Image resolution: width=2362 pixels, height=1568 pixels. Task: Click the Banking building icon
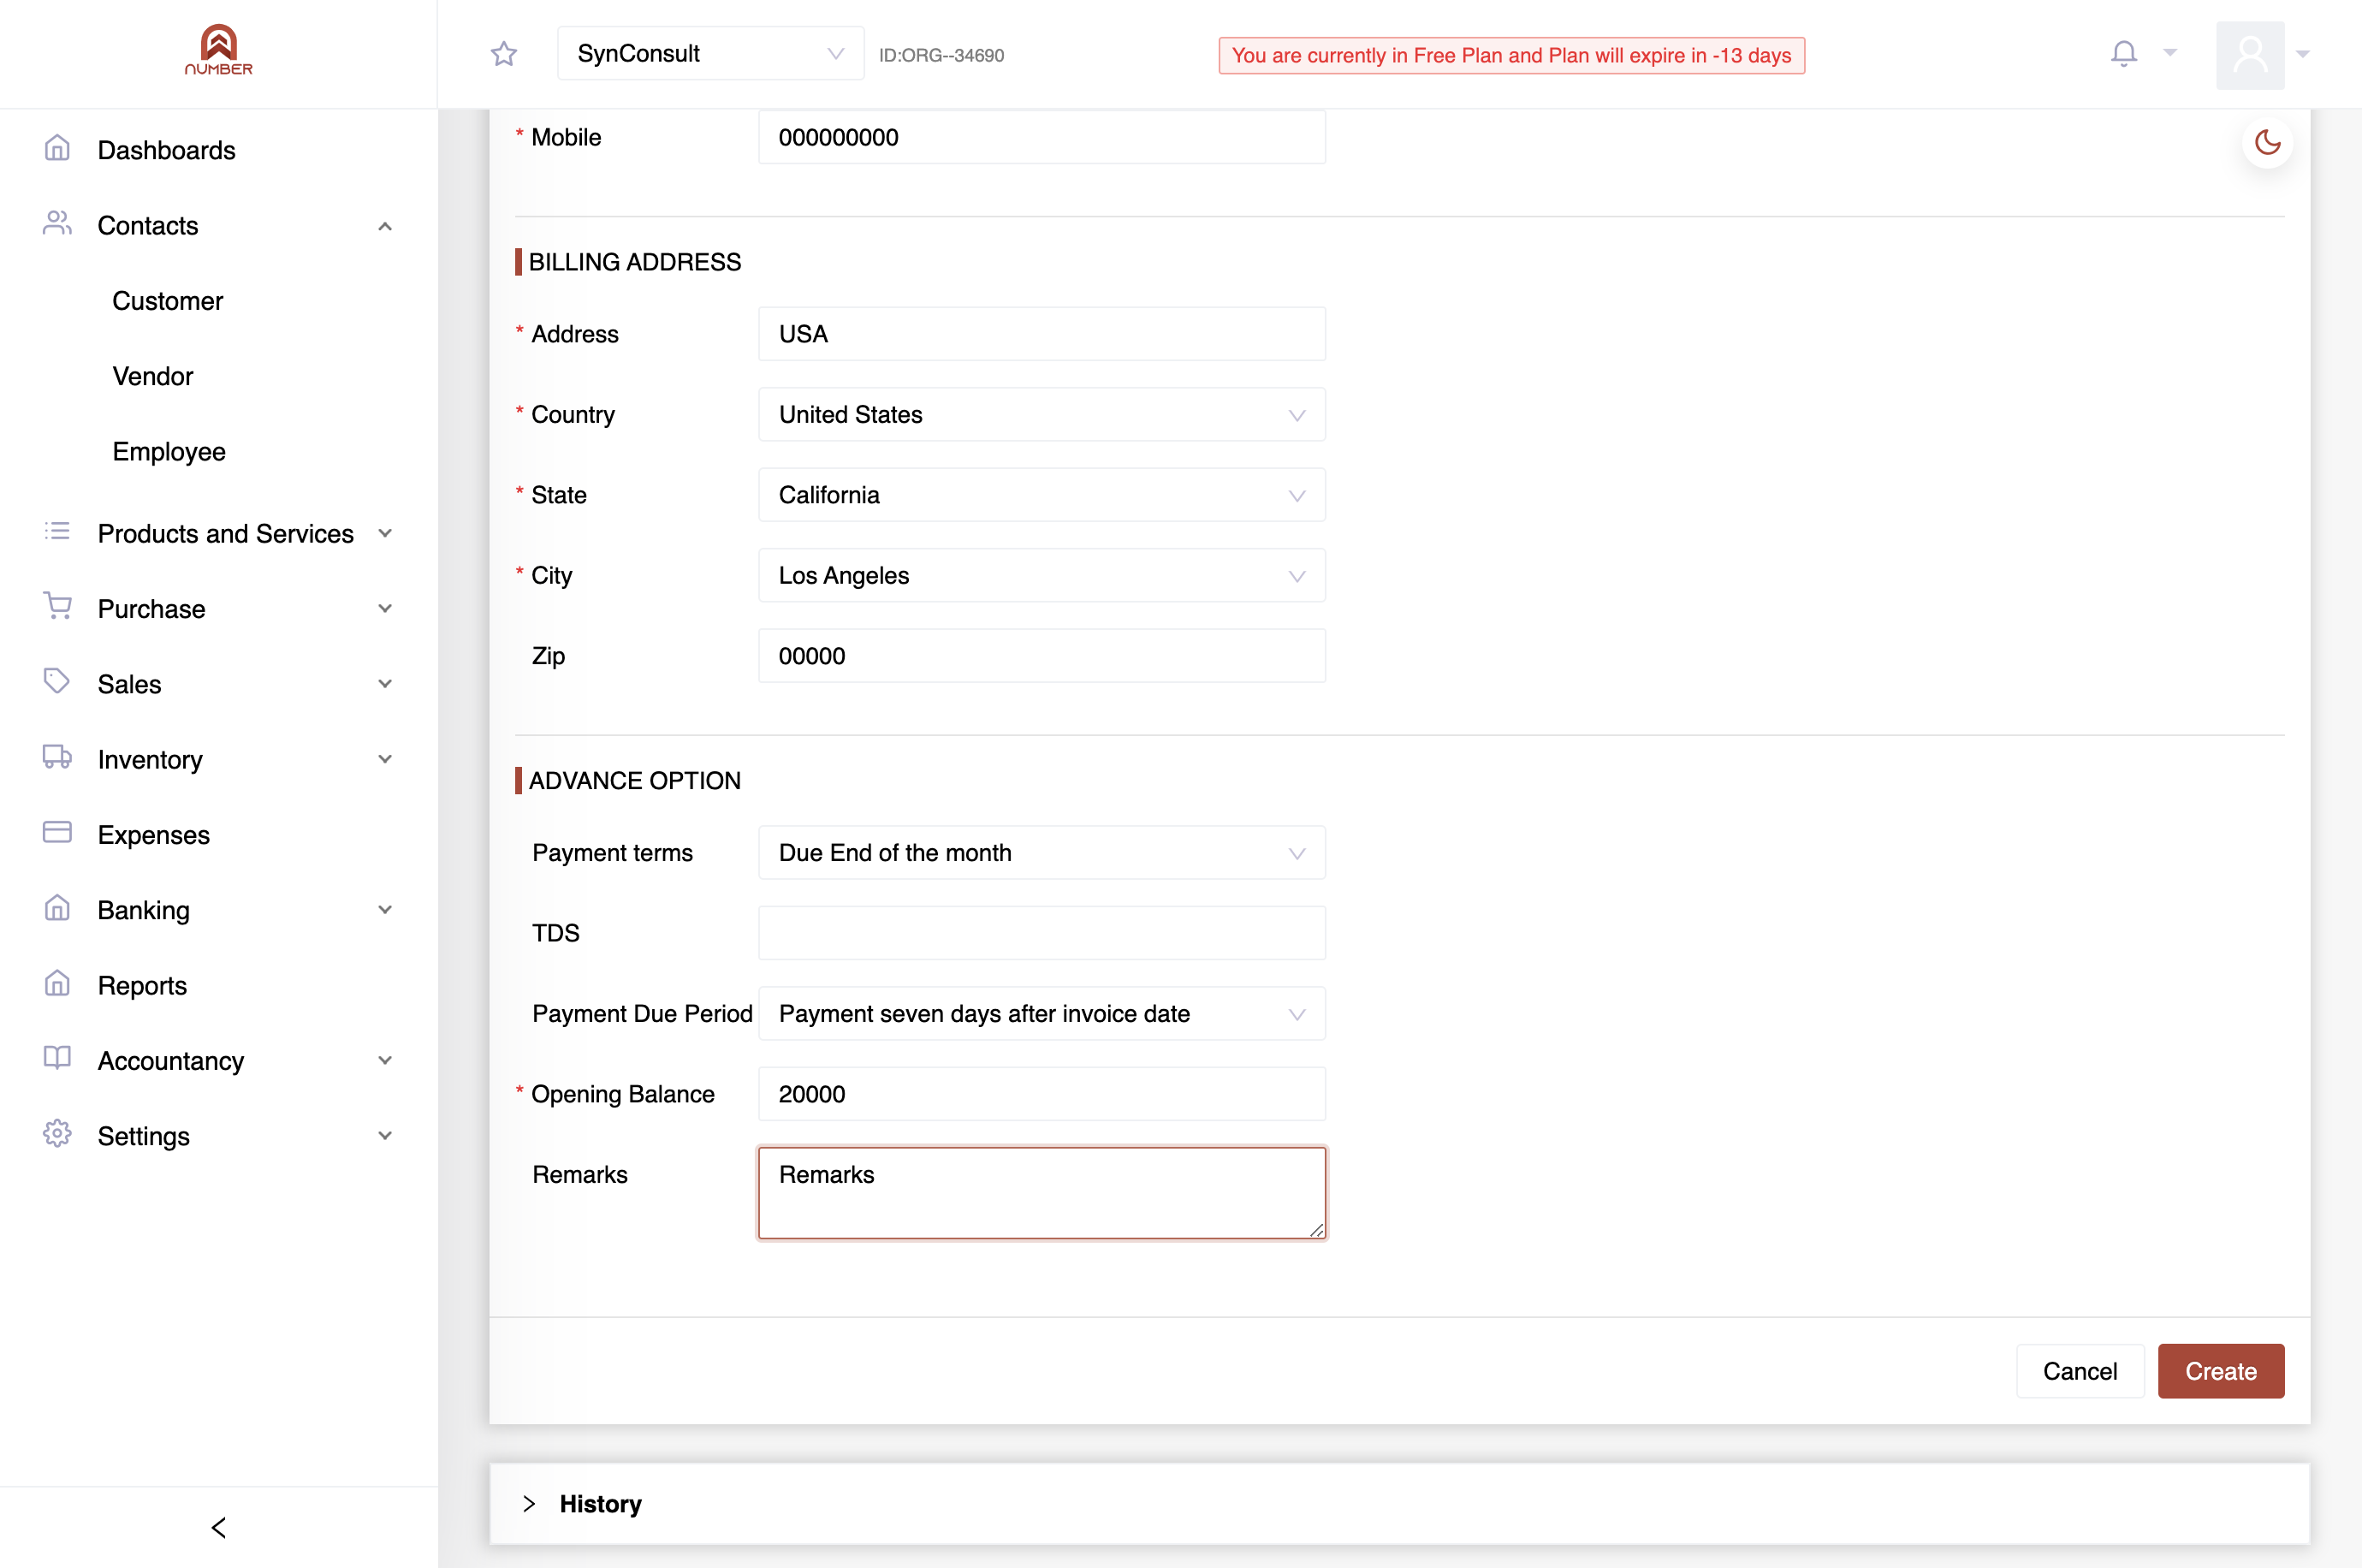click(x=57, y=909)
